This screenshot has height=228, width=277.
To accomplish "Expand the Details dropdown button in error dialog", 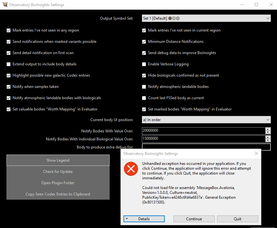I will click(144, 219).
